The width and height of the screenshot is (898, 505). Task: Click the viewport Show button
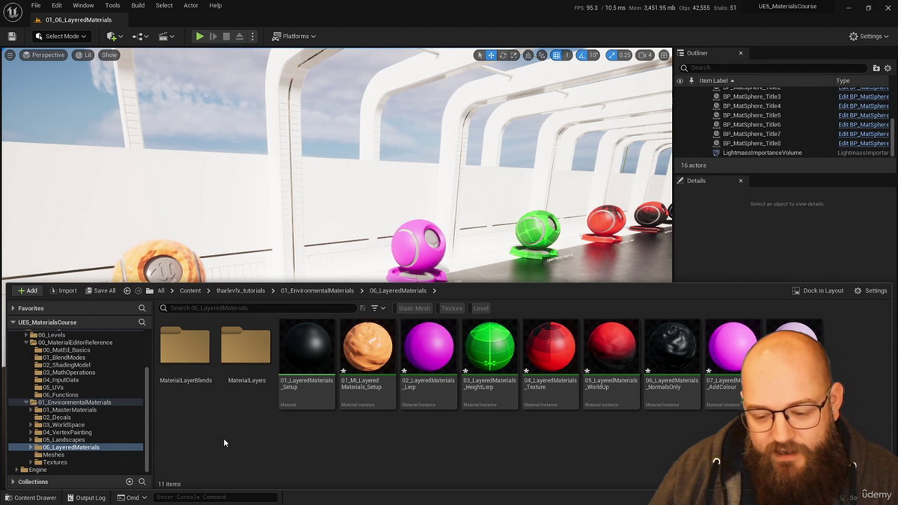(109, 55)
